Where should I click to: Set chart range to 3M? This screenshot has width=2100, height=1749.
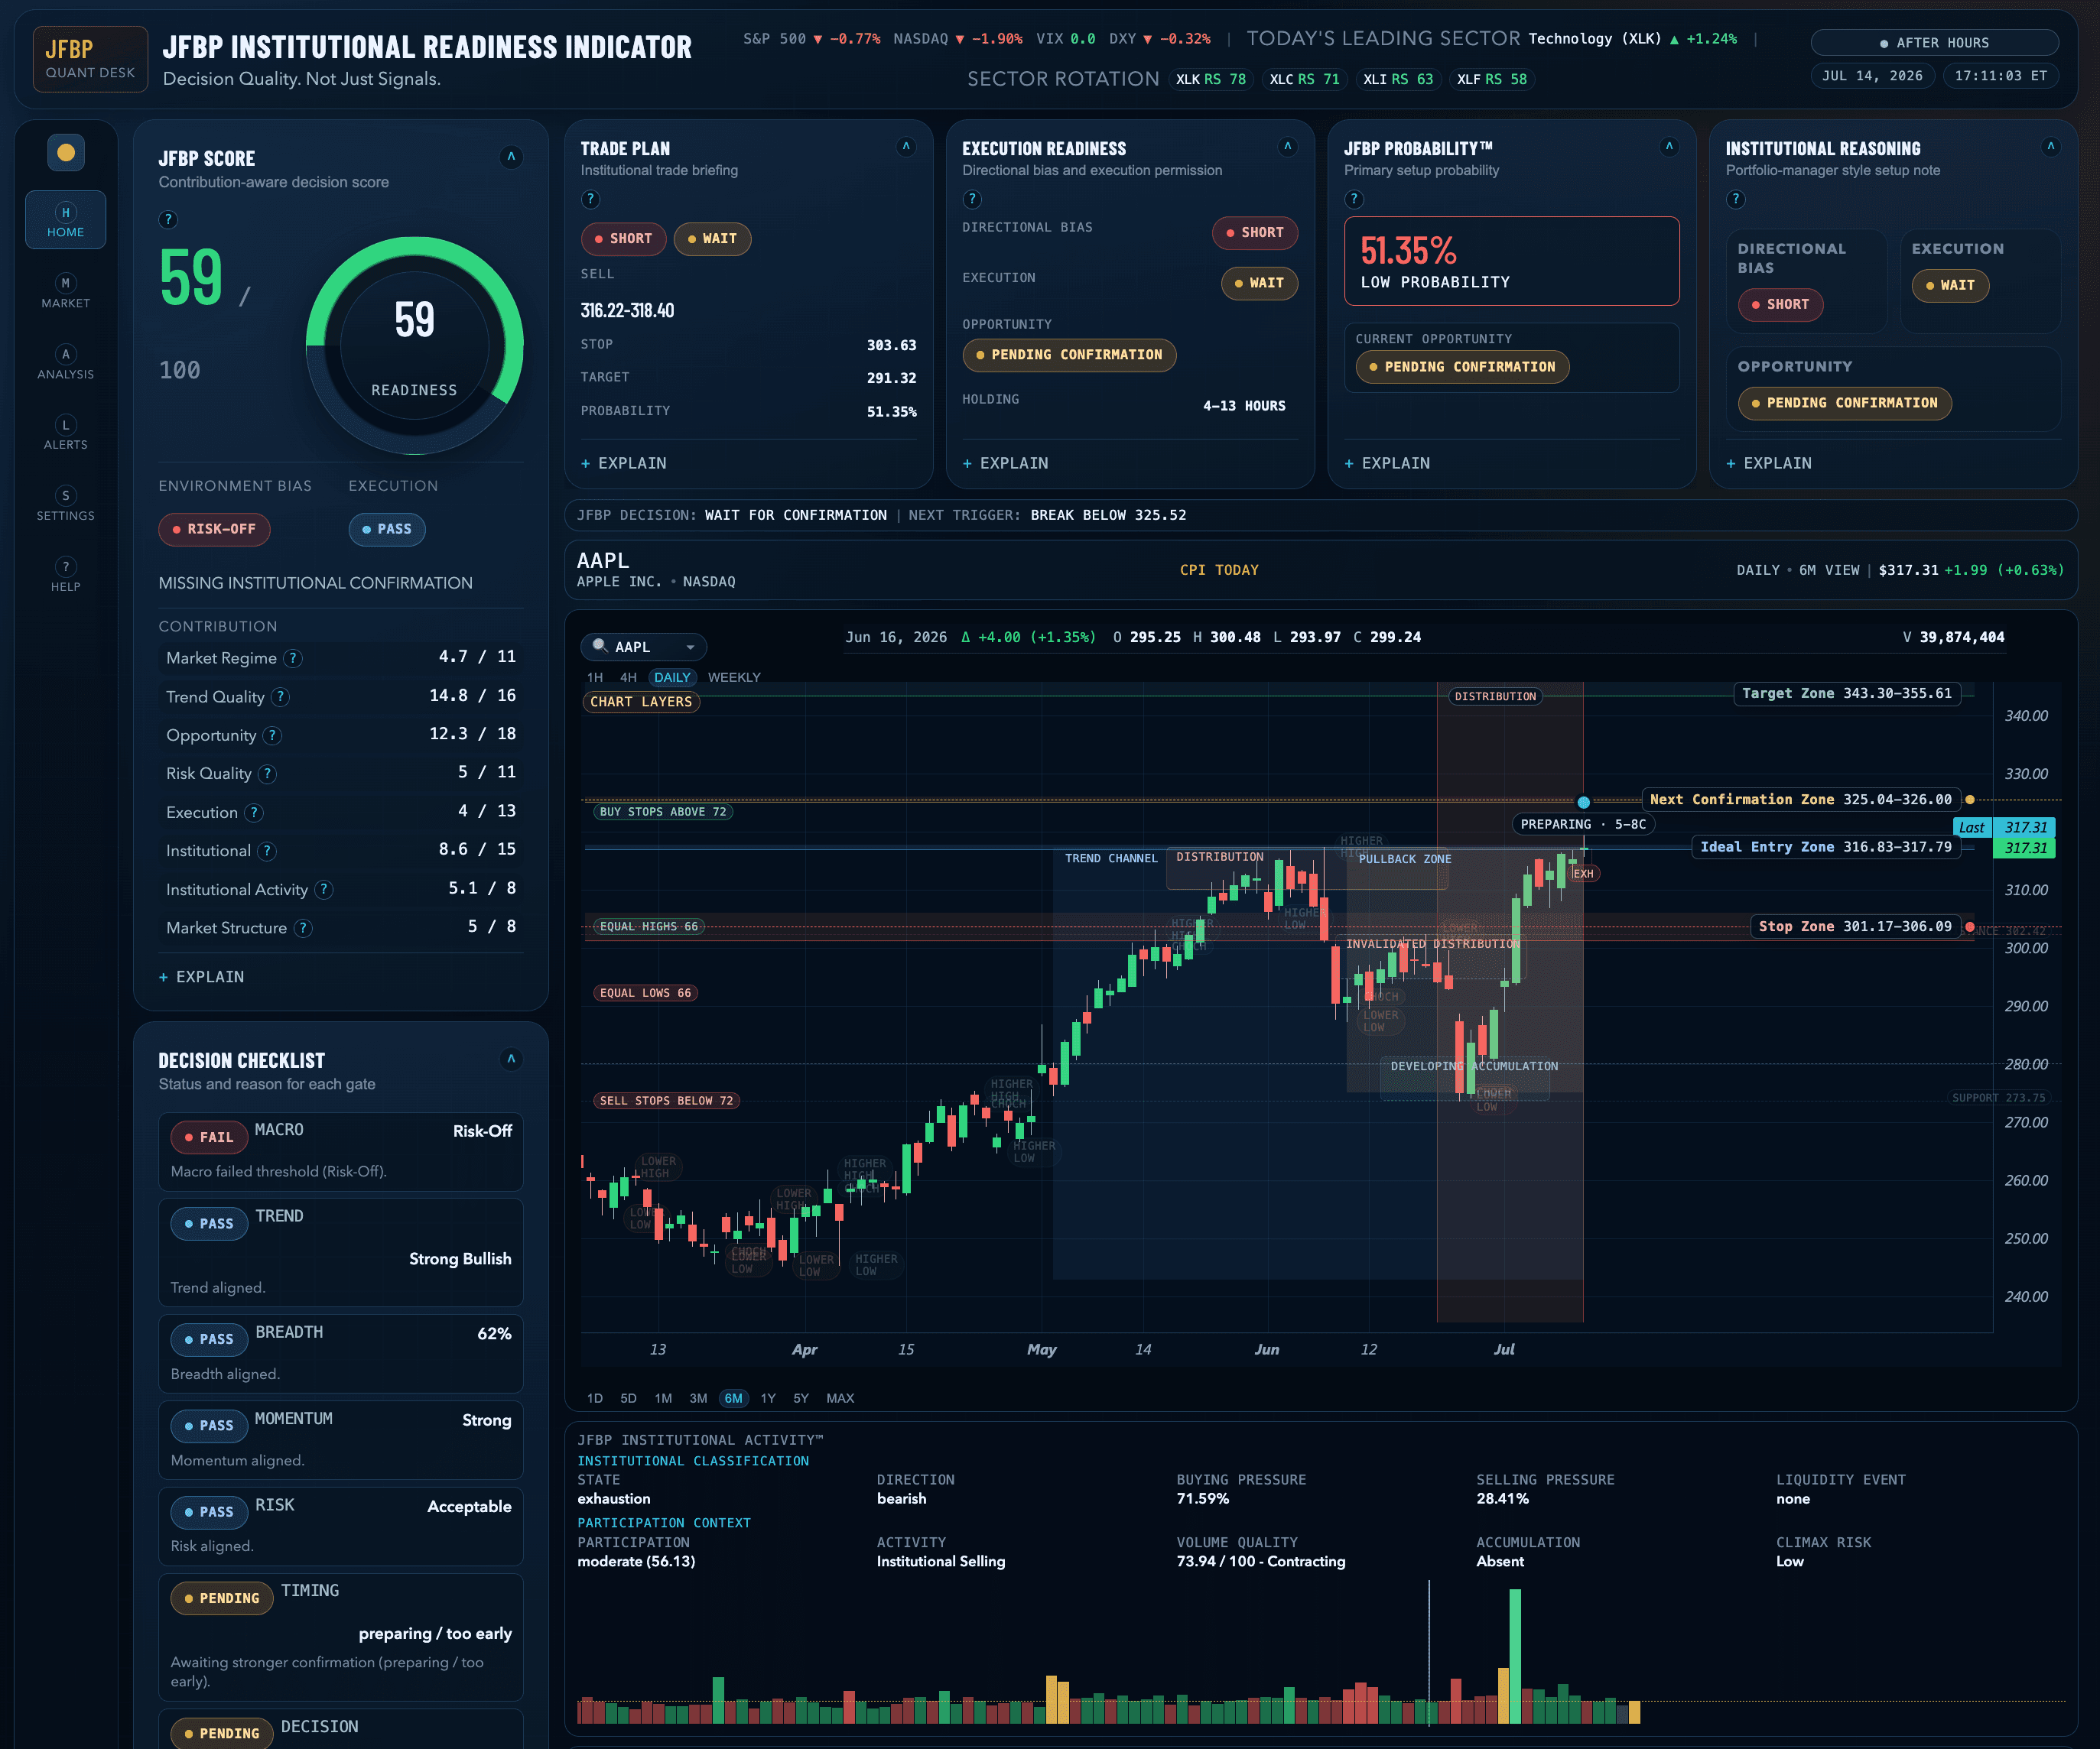(698, 1398)
